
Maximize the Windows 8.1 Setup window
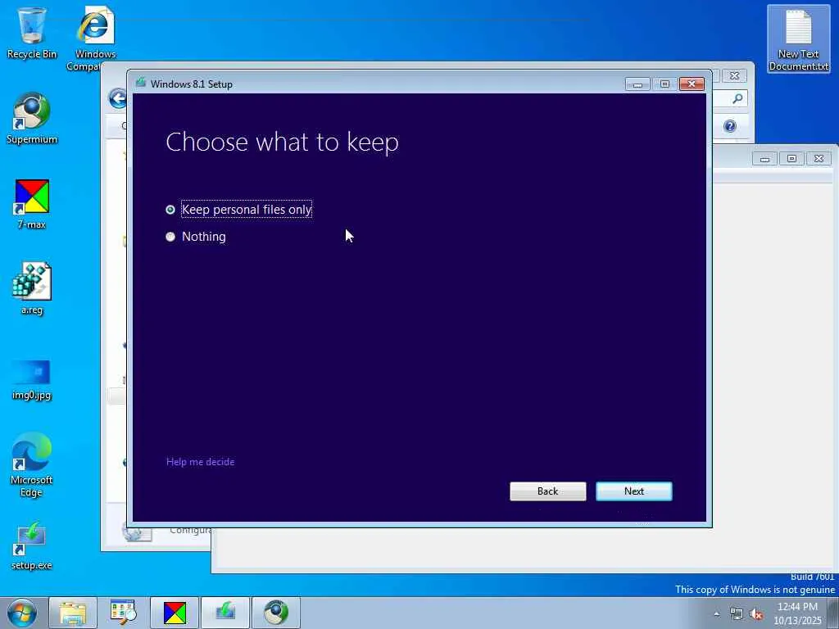[664, 84]
